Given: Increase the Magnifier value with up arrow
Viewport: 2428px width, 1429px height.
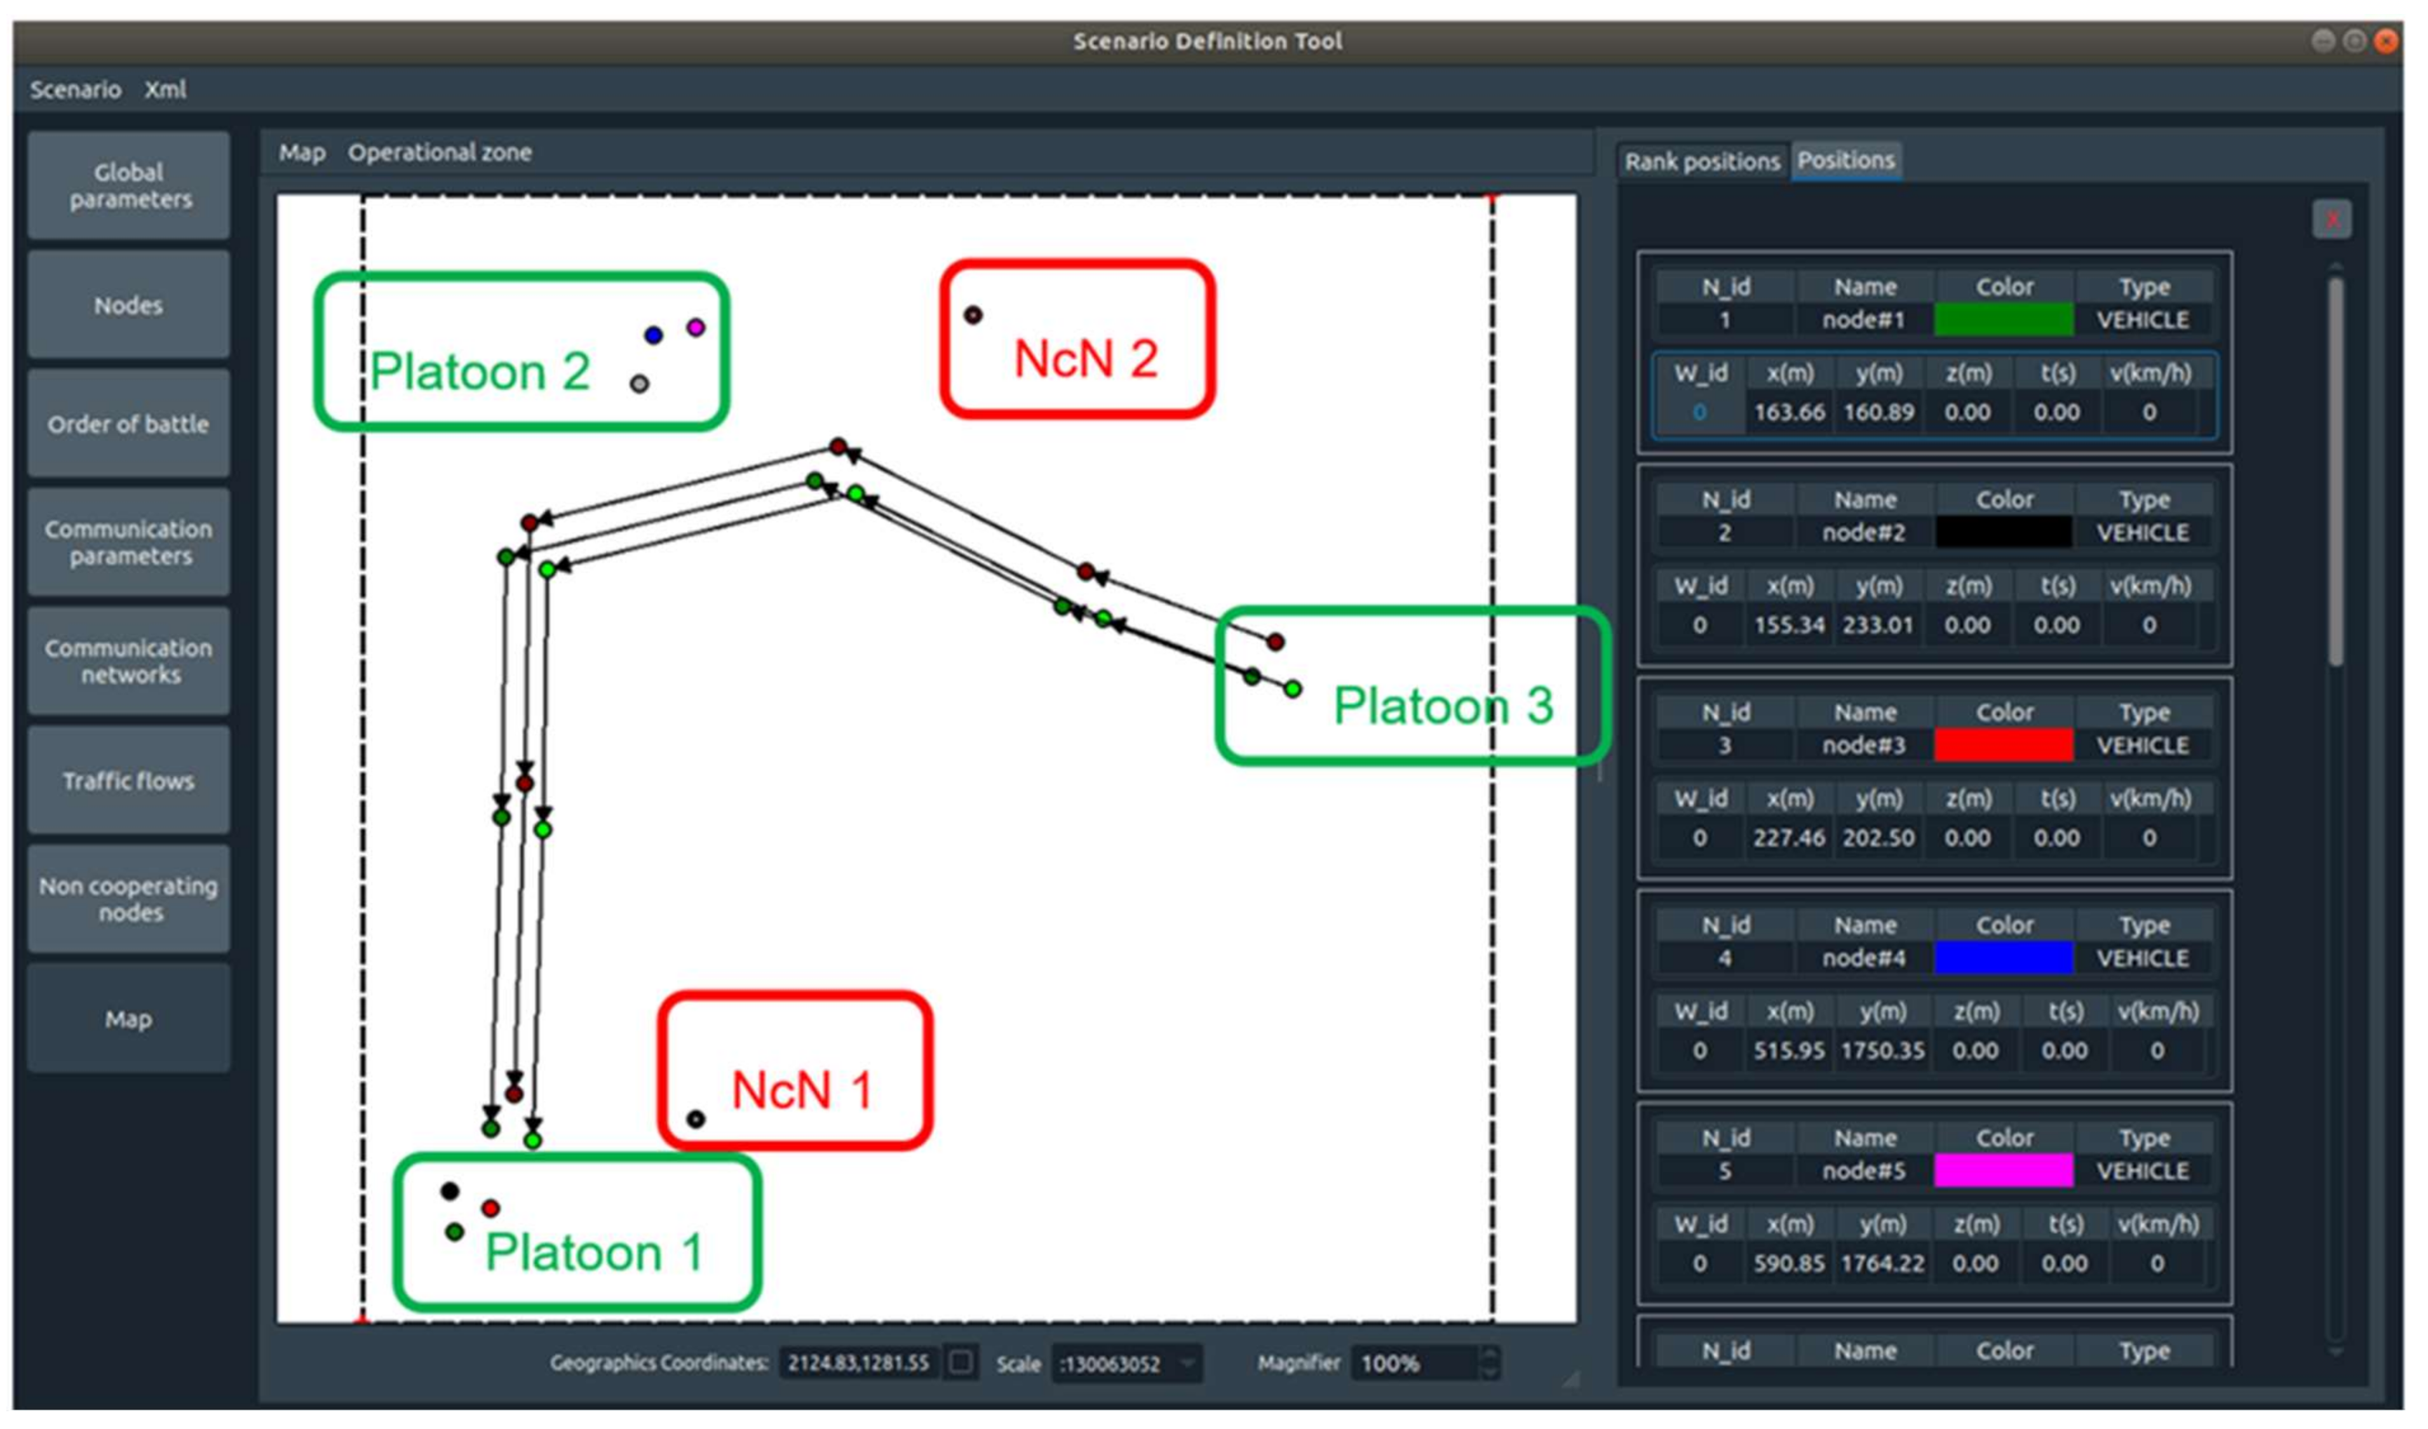Looking at the screenshot, I should tap(1490, 1354).
